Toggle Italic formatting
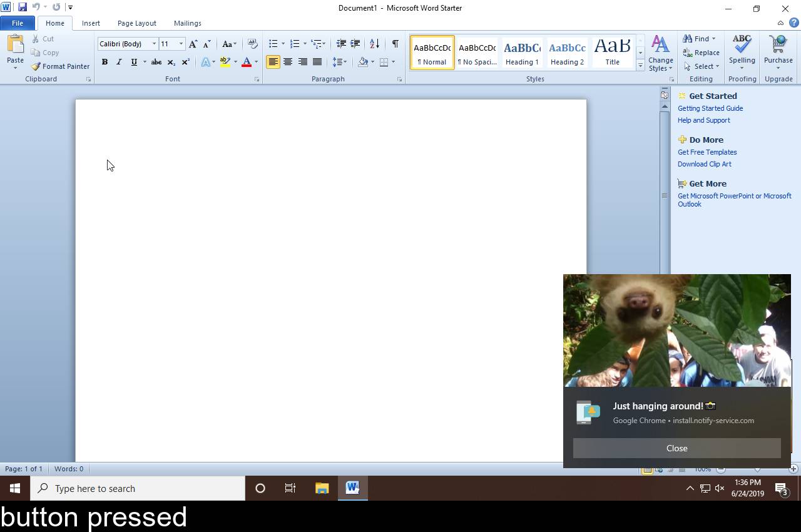This screenshot has height=532, width=801. [x=119, y=62]
